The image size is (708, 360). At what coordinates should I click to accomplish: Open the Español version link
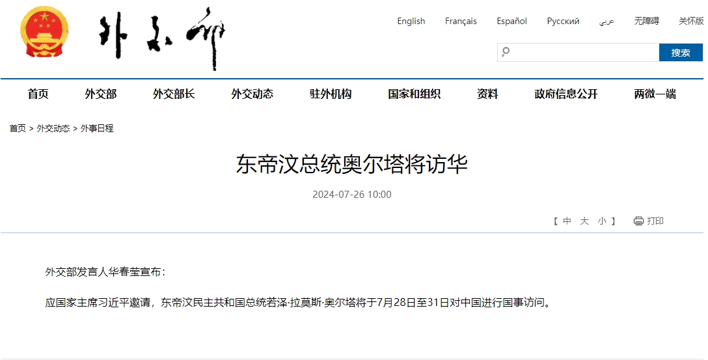511,21
